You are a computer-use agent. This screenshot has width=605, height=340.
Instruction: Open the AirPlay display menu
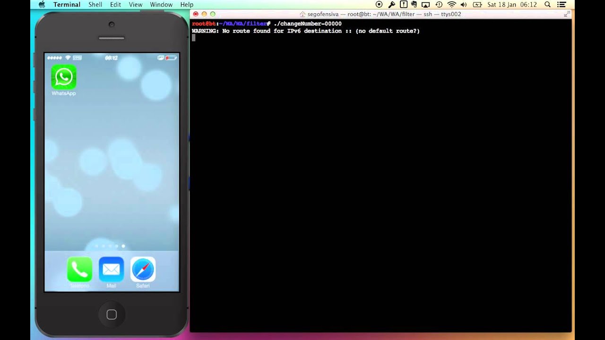pos(426,5)
